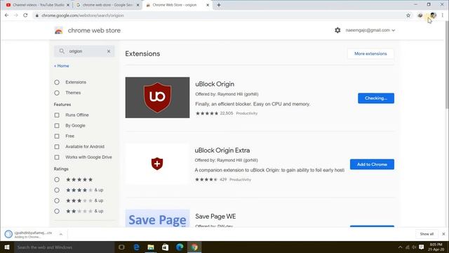Select the two stars & up rating filter
This screenshot has width=449, height=253.
click(57, 211)
